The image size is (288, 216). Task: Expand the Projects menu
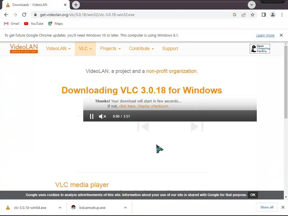coord(110,48)
